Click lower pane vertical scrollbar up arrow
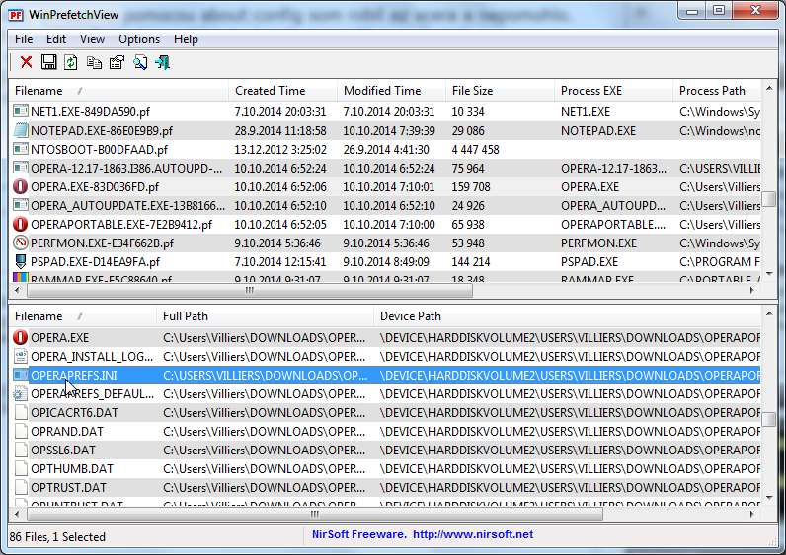The height and width of the screenshot is (555, 786). pyautogui.click(x=769, y=313)
